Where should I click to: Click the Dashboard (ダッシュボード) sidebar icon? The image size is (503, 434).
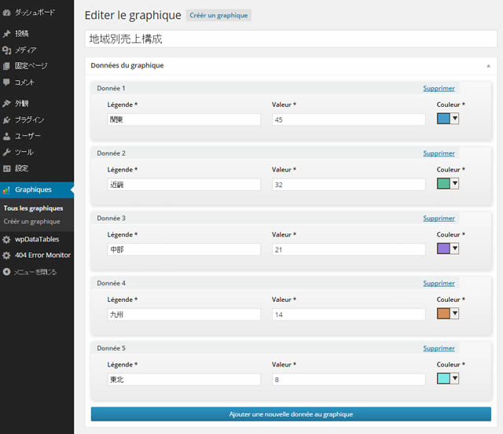[x=6, y=13]
